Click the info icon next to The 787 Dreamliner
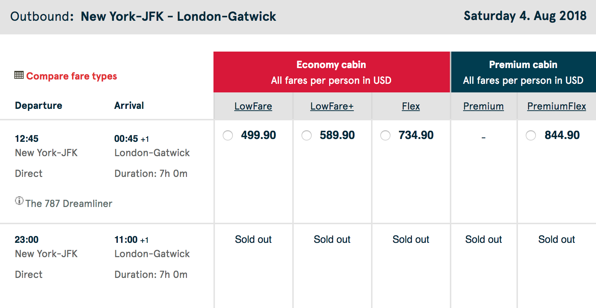The width and height of the screenshot is (596, 308). tap(19, 201)
